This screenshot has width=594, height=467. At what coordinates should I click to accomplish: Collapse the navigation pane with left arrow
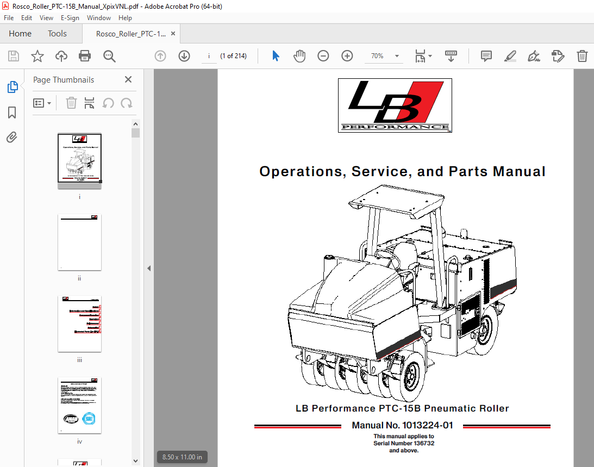point(149,269)
